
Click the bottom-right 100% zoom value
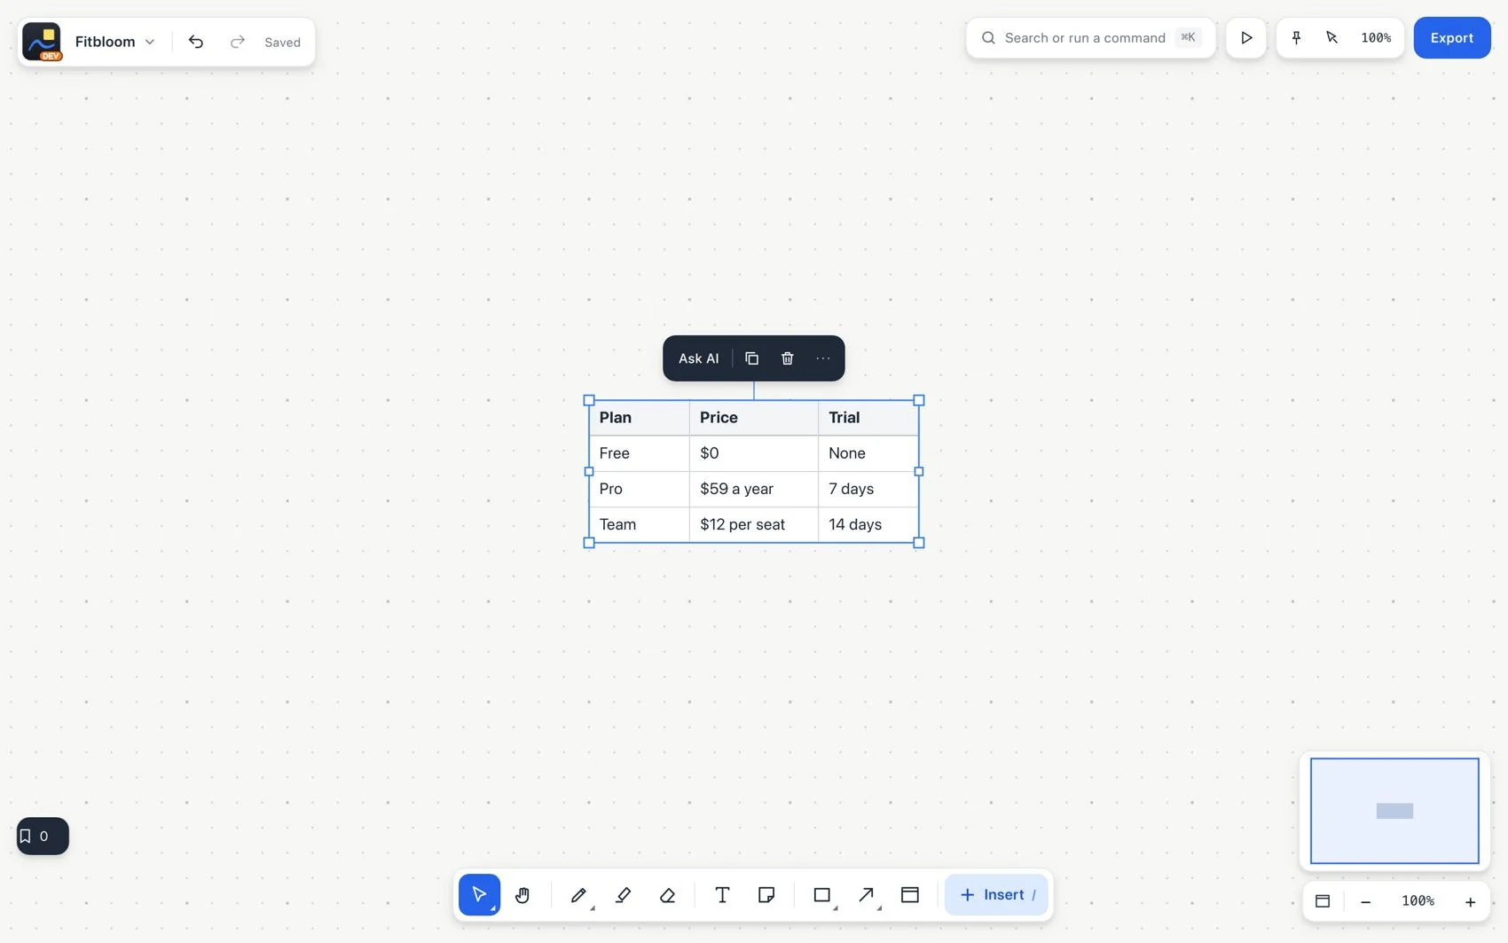(x=1418, y=901)
